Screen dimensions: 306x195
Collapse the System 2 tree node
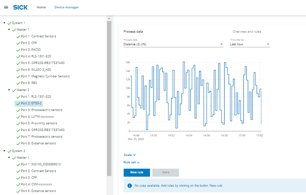[x=4, y=151]
